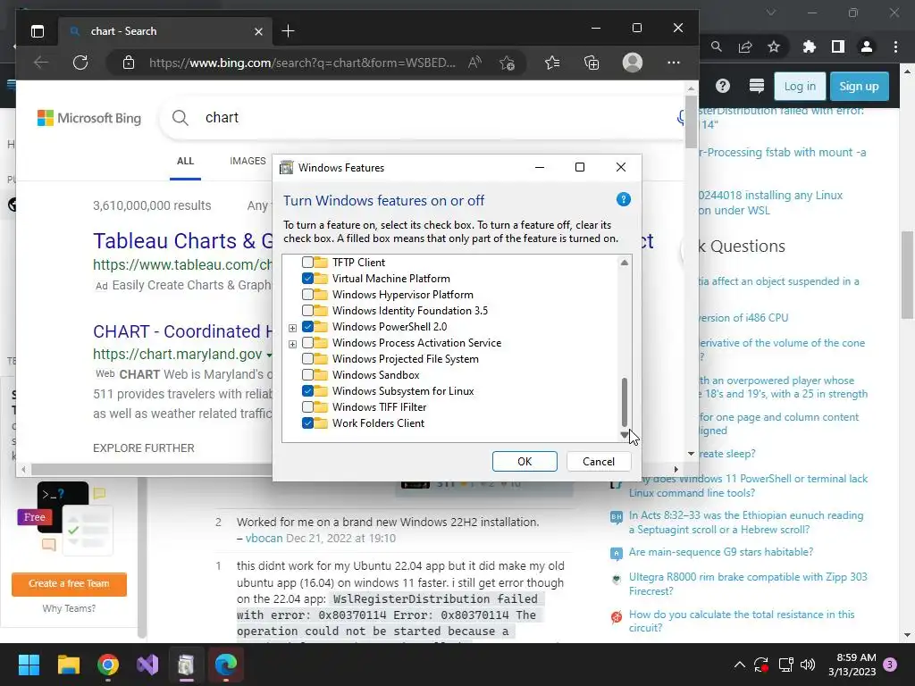The image size is (915, 686).
Task: Click the Sign up button
Action: 859,87
